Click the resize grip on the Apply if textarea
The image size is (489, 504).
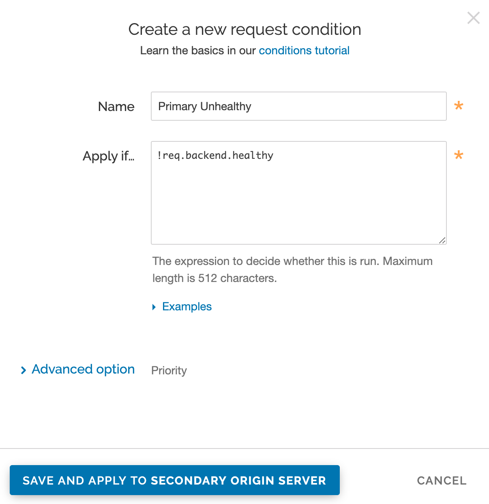pyautogui.click(x=442, y=240)
